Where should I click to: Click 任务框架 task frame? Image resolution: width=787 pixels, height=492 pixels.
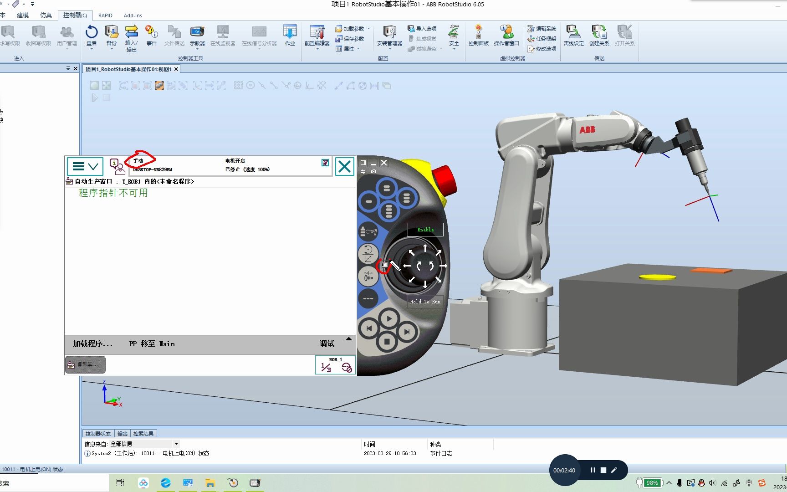542,39
